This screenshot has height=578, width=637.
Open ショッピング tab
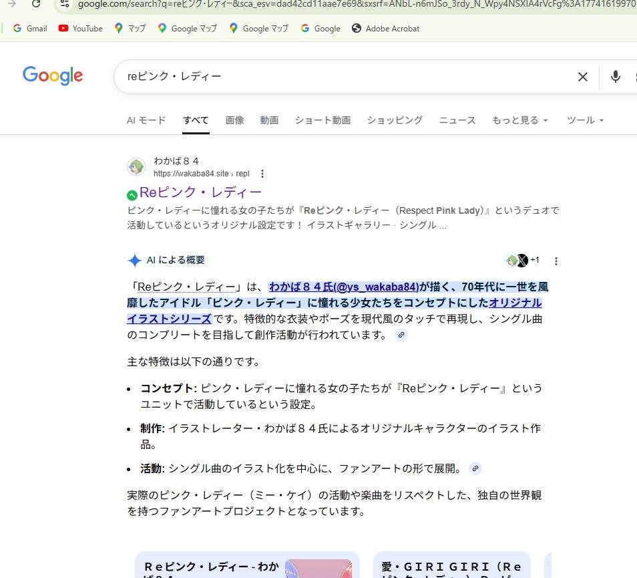(395, 120)
